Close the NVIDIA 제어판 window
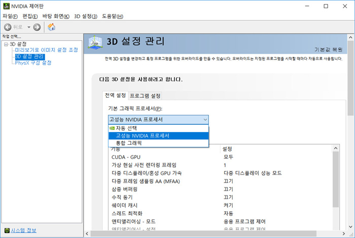This screenshot has height=238, width=355. pos(345,6)
